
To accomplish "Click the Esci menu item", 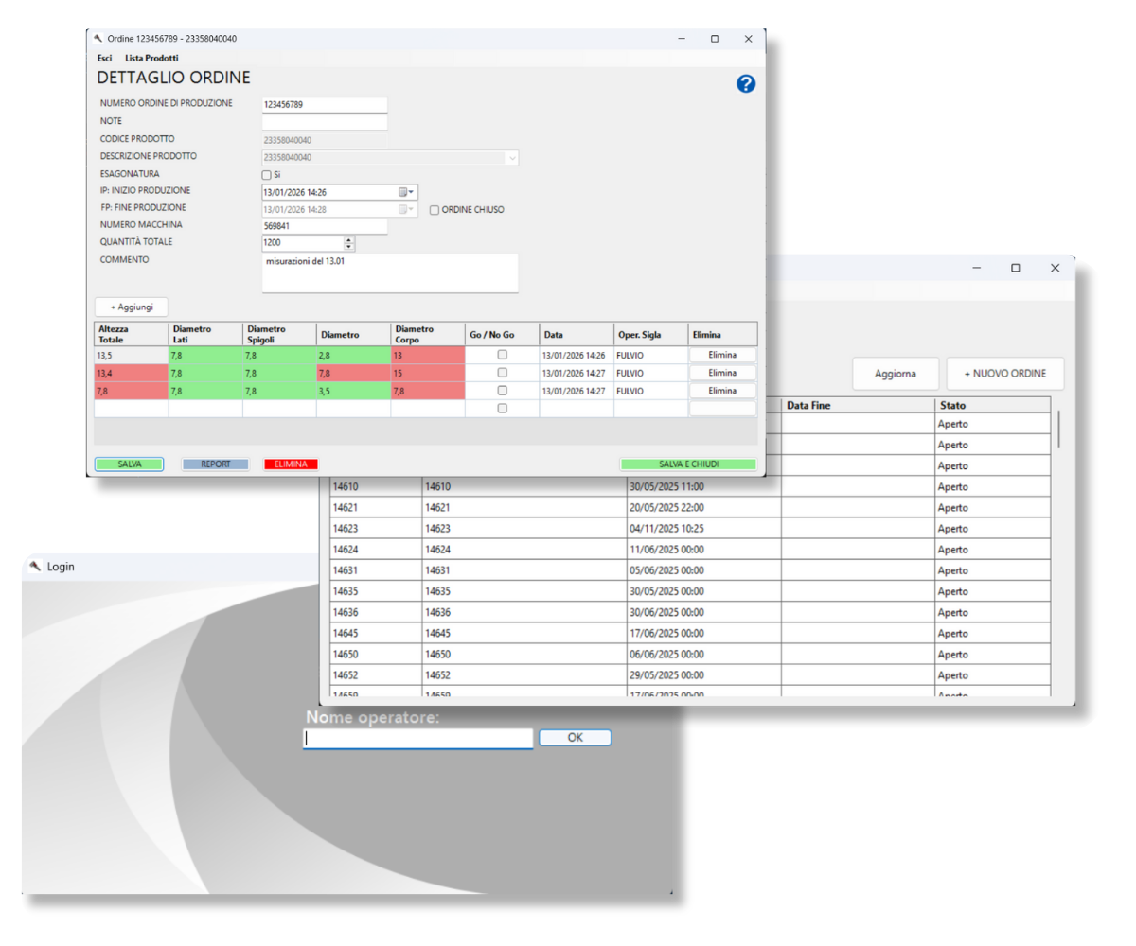I will click(x=104, y=58).
